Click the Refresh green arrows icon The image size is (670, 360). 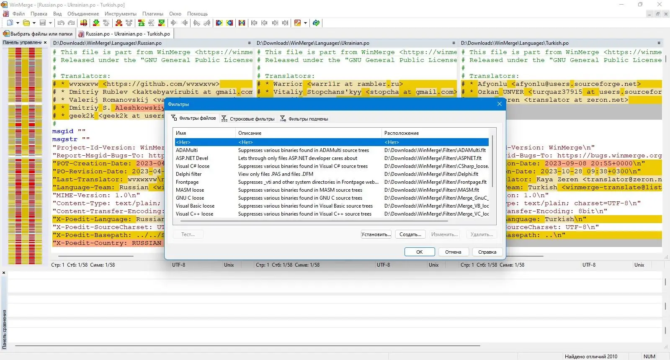tap(316, 23)
